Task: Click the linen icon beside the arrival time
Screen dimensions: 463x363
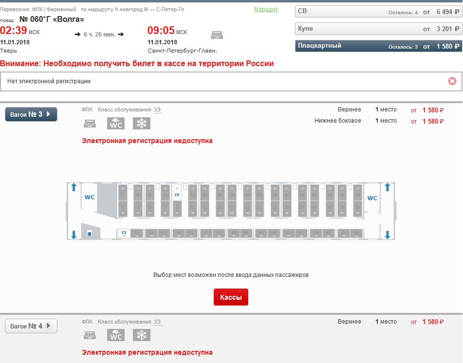Action: click(x=217, y=35)
